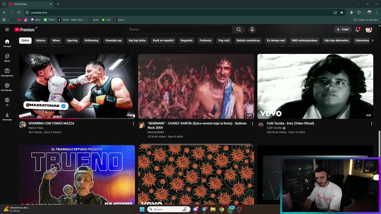Image resolution: width=381 pixels, height=214 pixels.
Task: Open the Kick bookmark
Action: pos(106,20)
